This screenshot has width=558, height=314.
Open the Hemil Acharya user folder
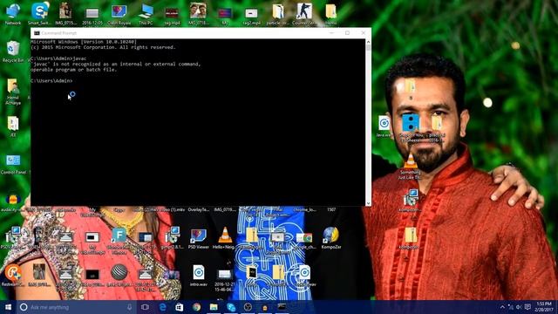[13, 92]
